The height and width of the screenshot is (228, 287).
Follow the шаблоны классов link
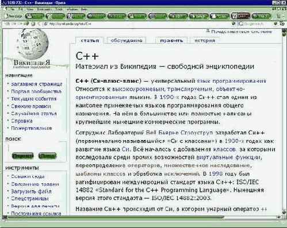pos(101,174)
